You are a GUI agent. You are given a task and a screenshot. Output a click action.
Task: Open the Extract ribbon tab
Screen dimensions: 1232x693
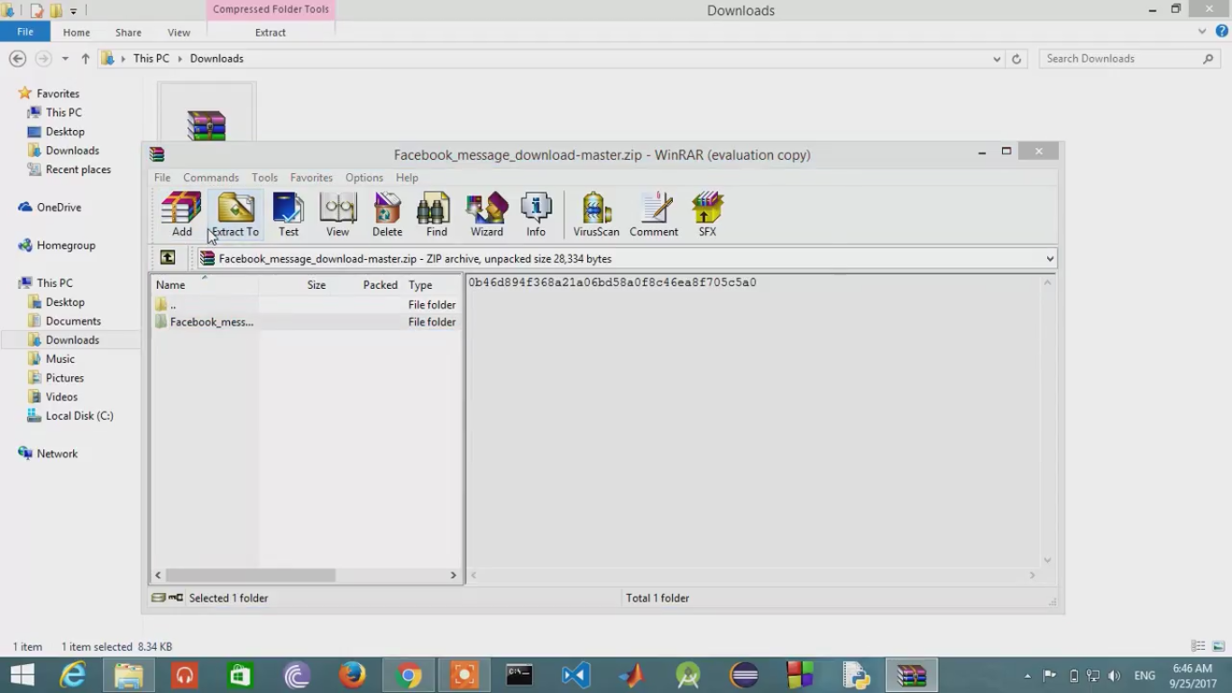click(271, 32)
